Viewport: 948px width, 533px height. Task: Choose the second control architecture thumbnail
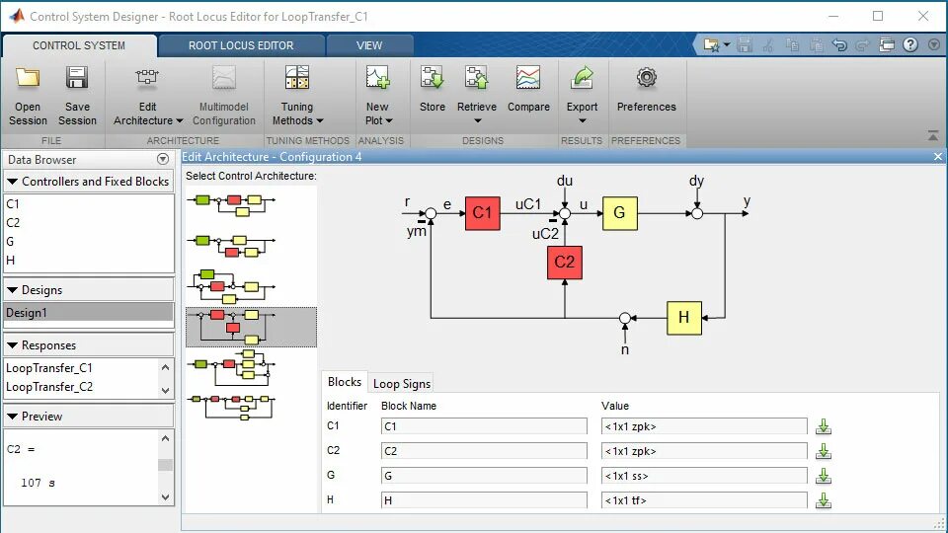tap(231, 246)
